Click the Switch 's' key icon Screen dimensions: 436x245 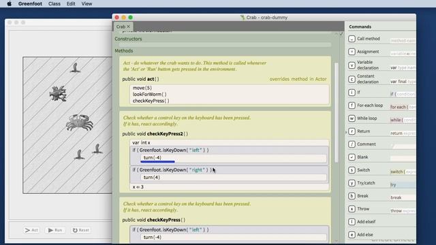point(352,170)
